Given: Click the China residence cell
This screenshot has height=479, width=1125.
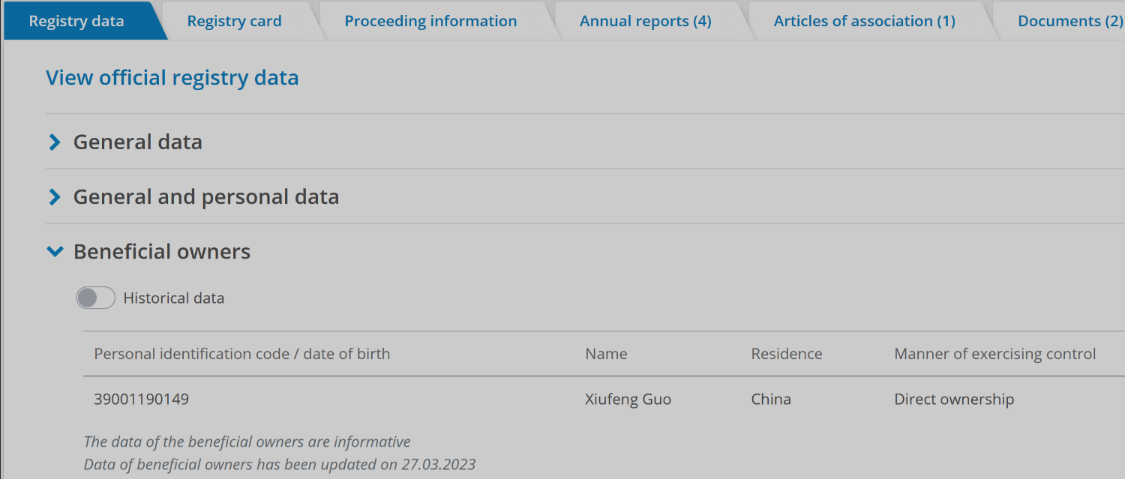Looking at the screenshot, I should click(771, 400).
